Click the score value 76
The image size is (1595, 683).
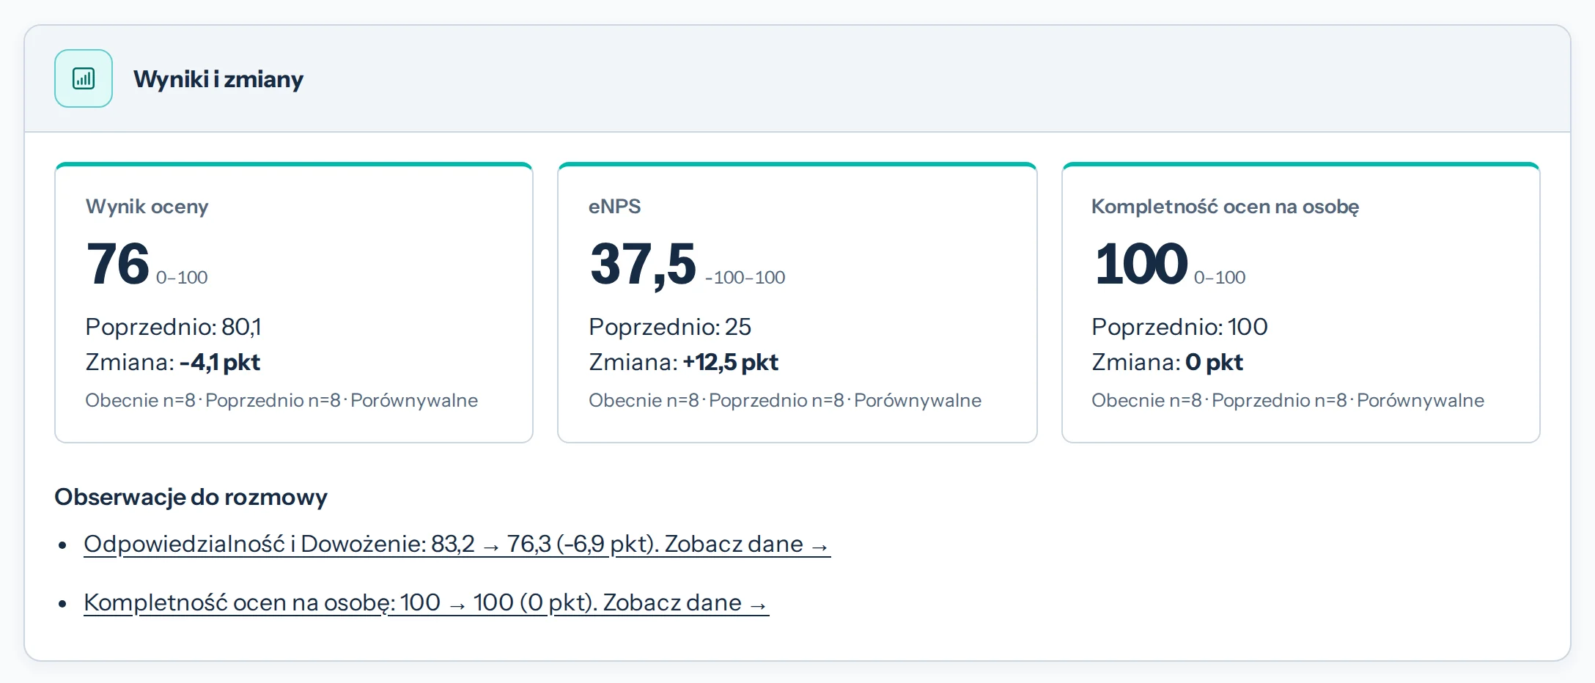pos(118,264)
